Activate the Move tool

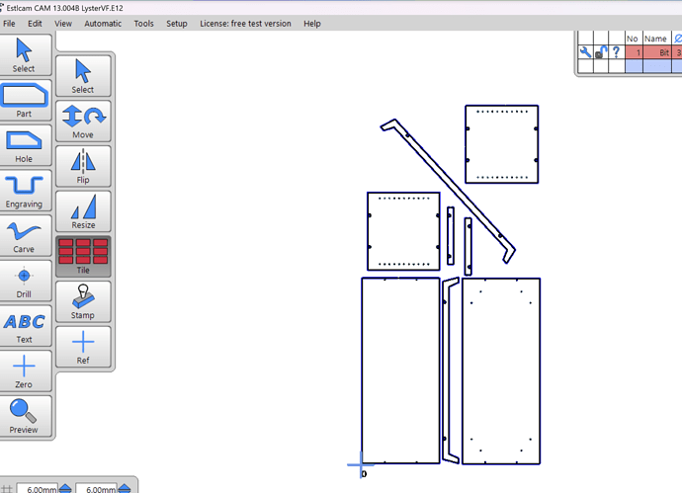pyautogui.click(x=83, y=122)
